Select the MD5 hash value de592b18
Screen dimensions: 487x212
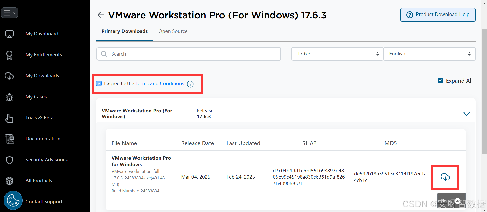390,177
